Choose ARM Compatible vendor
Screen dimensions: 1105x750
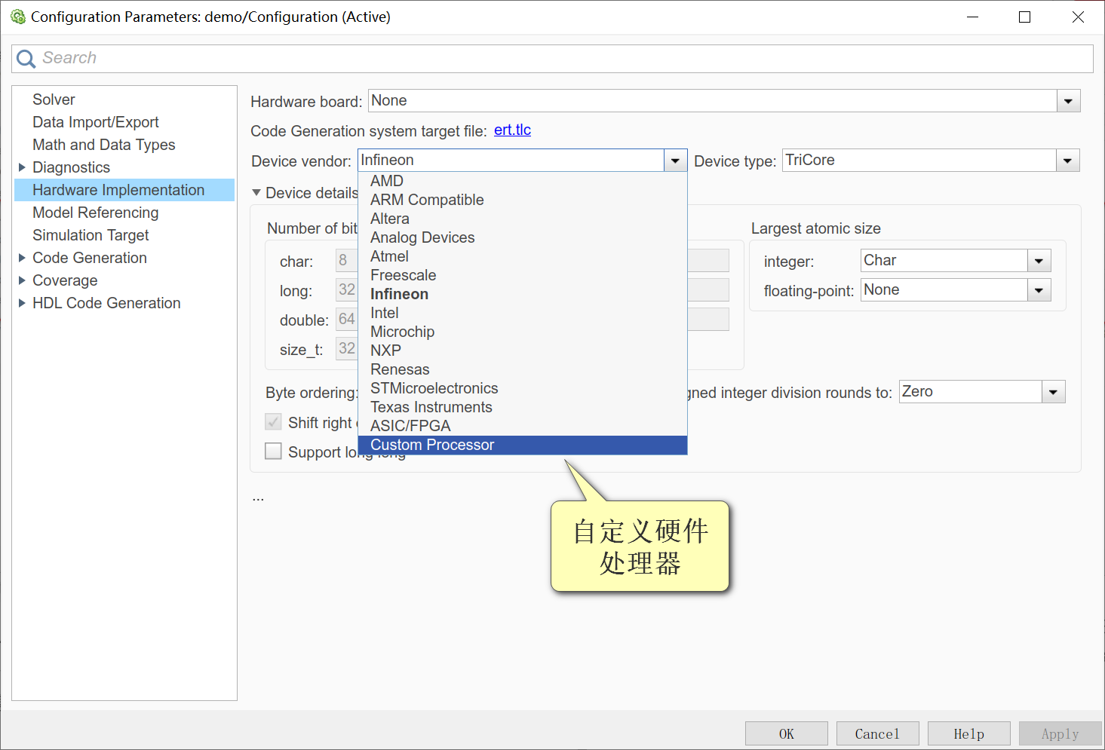523,200
